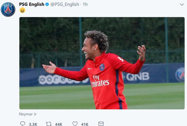Image resolution: width=187 pixels, height=126 pixels.
Task: Click the grinning emoji in the tweet
Action: [22, 10]
